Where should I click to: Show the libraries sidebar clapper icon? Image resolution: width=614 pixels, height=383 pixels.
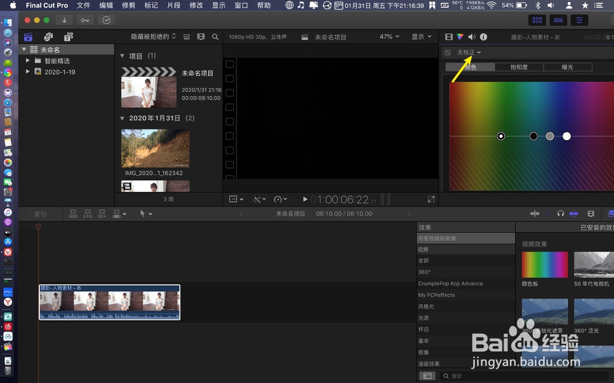[28, 37]
